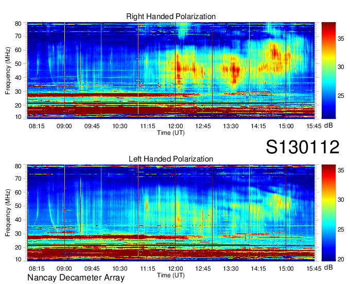Click the 50 MHz tick on top plot
Image resolution: width=350 pixels, height=284 pixels.
(x=18, y=64)
